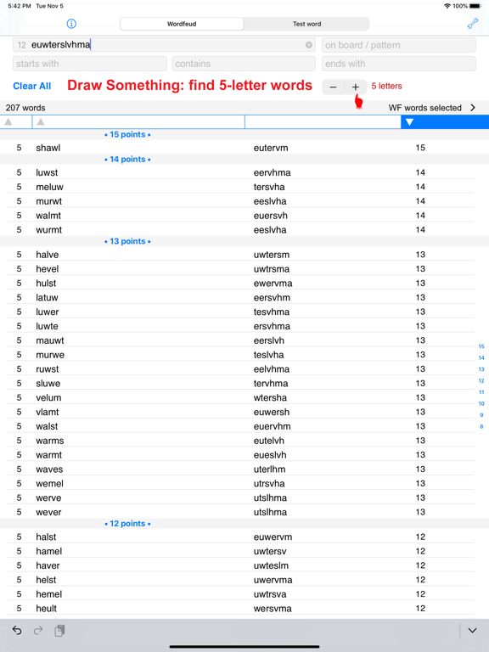This screenshot has height=652, width=489.
Task: Select the word hamel
Action: pyautogui.click(x=48, y=551)
